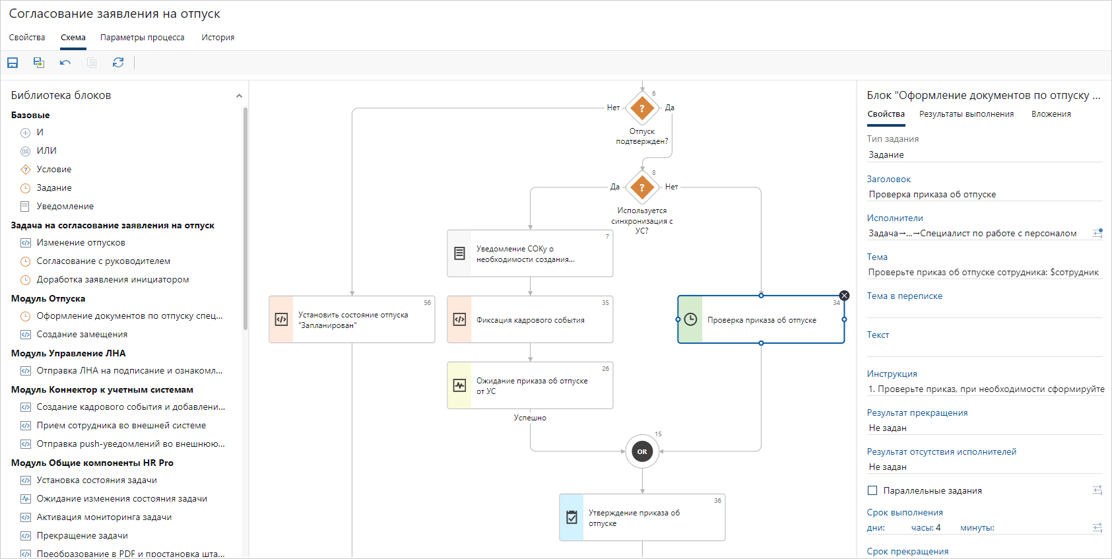Click the 'Заголовок' input field
Viewport: 1112px width, 559px height.
point(985,194)
